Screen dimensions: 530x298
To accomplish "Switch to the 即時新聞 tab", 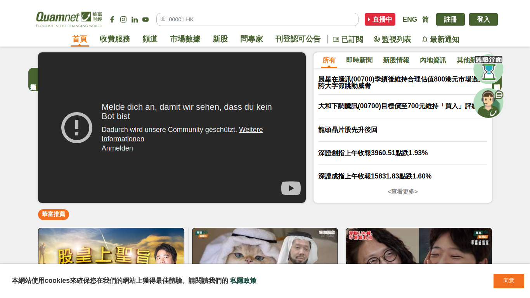I will click(x=359, y=60).
